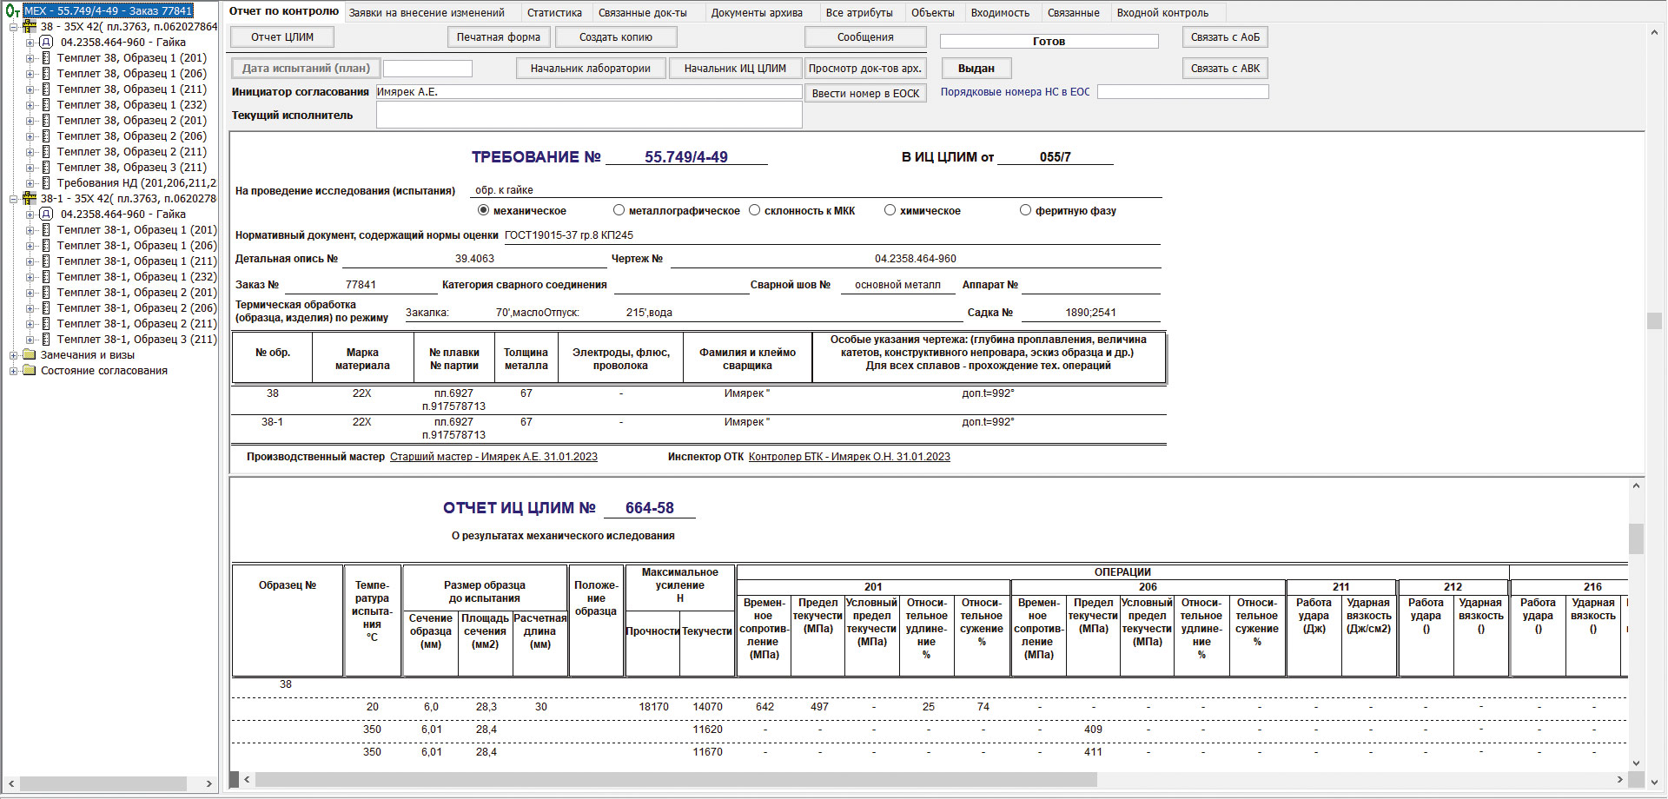This screenshot has width=1668, height=799.
Task: Click the folder icon for Состояние согласования
Action: pos(30,371)
